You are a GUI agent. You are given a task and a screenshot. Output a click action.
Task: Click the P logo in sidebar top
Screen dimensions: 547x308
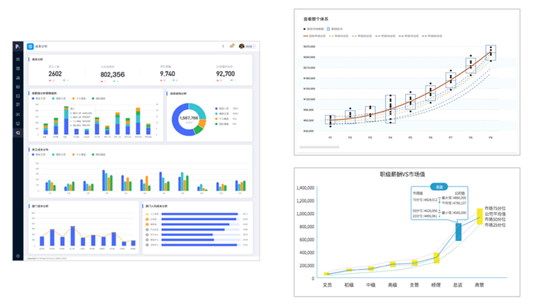[x=18, y=46]
